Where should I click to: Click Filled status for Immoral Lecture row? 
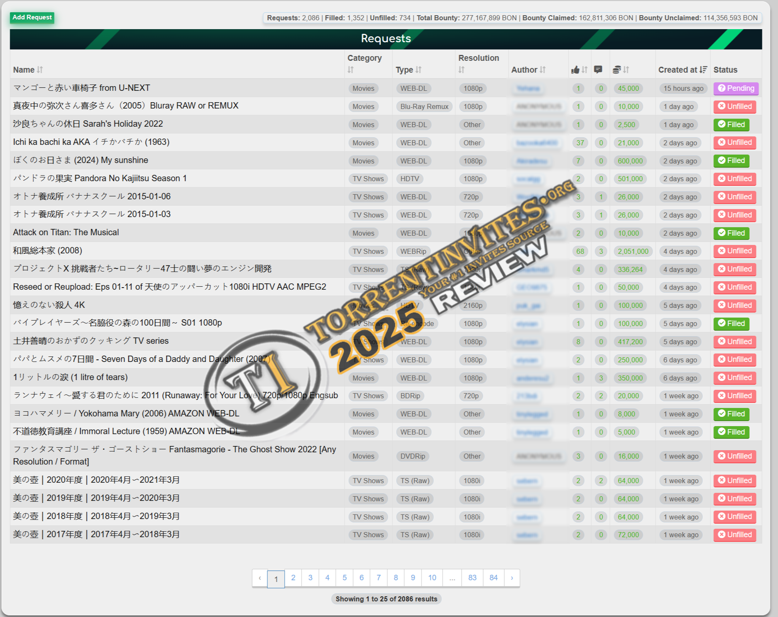coord(732,432)
